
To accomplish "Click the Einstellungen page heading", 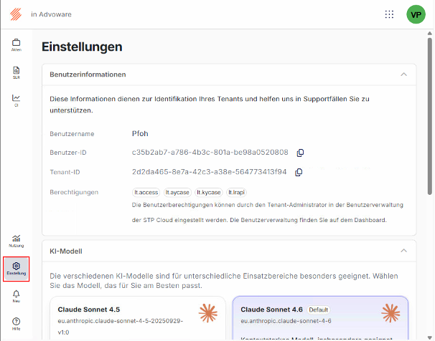I will (x=82, y=47).
